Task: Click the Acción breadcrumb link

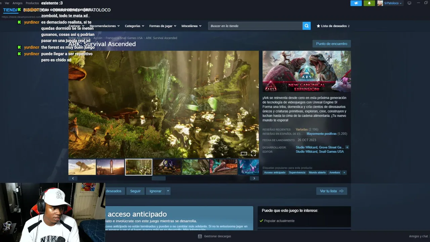Action: (x=98, y=38)
